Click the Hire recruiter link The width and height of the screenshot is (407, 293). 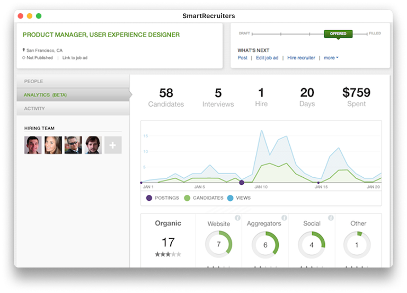[301, 58]
